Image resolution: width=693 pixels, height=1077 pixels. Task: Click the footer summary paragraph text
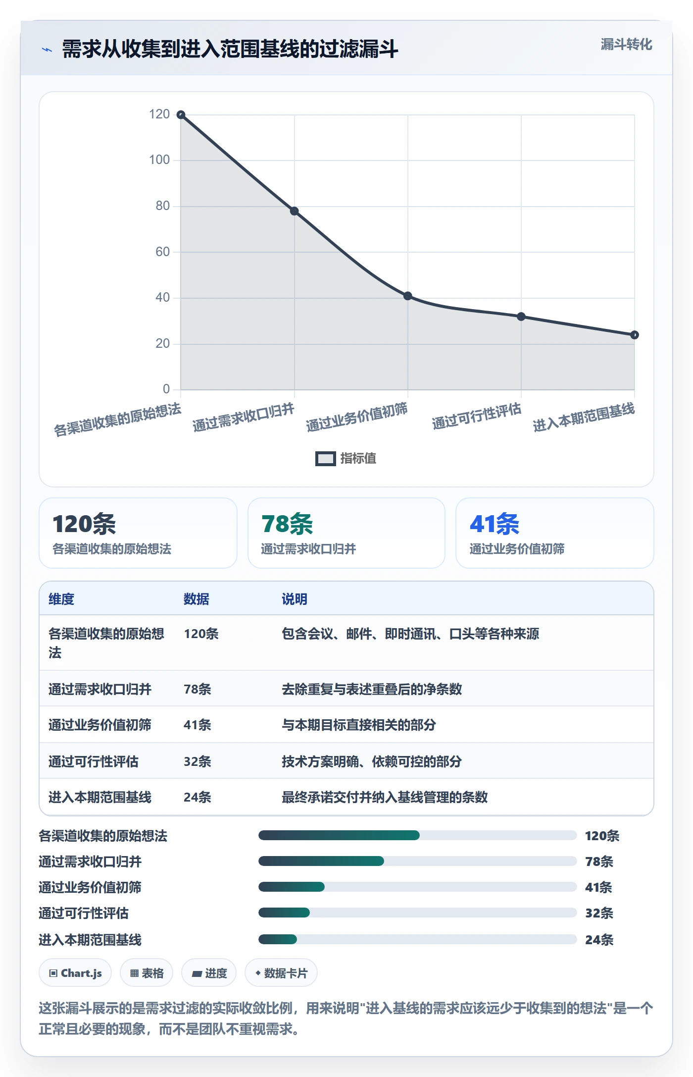click(x=346, y=1019)
